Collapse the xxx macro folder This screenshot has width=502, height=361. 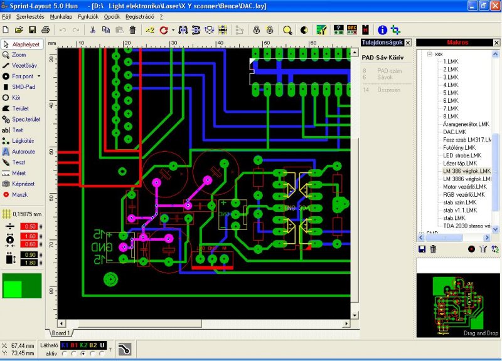pos(430,54)
